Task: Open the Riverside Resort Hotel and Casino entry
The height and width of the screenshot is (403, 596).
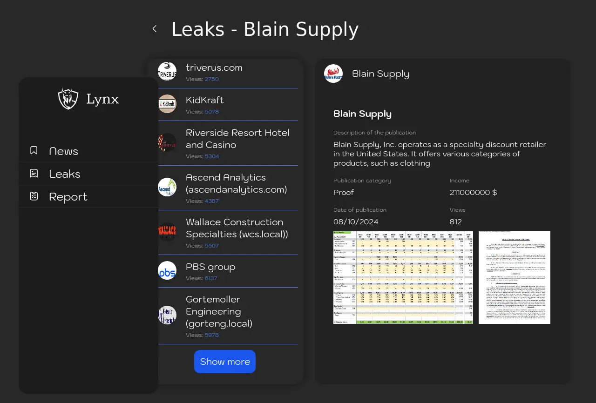Action: [x=237, y=139]
